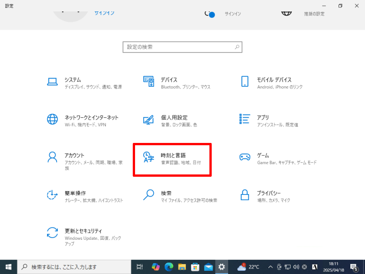Image resolution: width=365 pixels, height=274 pixels.
Task: Open the Windows Start menu
Action: pyautogui.click(x=8, y=267)
